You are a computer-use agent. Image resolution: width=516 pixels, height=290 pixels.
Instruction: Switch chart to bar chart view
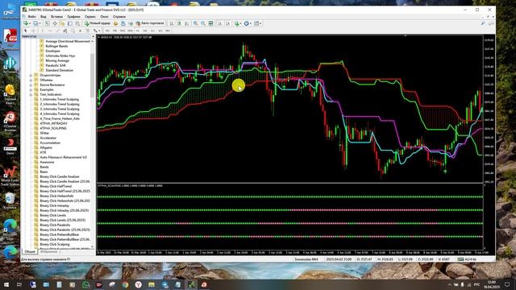pyautogui.click(x=172, y=23)
